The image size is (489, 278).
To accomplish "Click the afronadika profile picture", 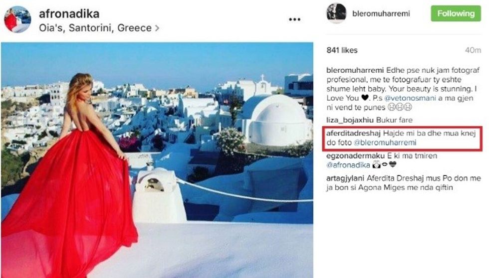I will (17, 19).
